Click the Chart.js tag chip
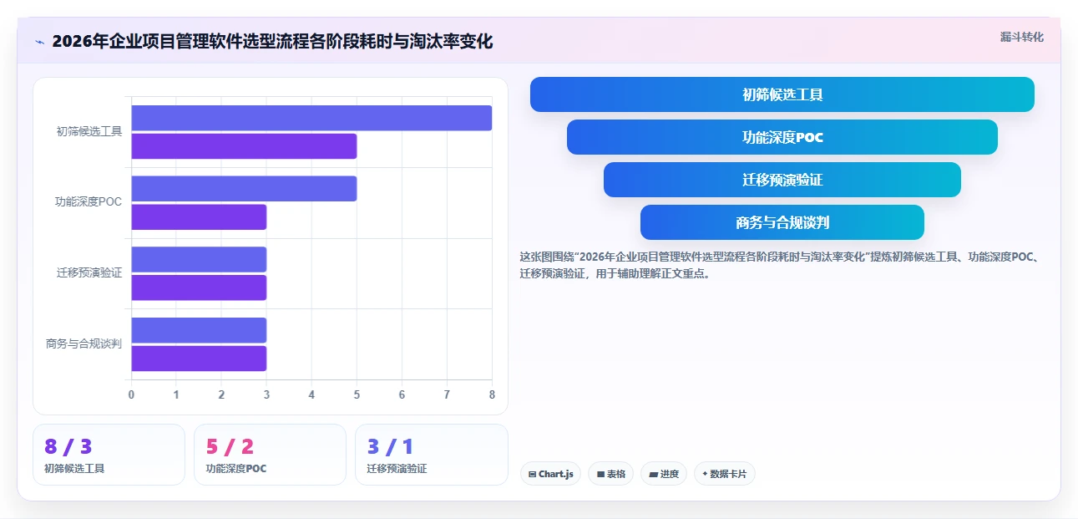 550,474
